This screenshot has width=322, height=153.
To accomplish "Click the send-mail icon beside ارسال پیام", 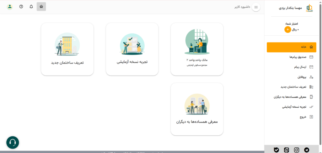I will pyautogui.click(x=311, y=67).
